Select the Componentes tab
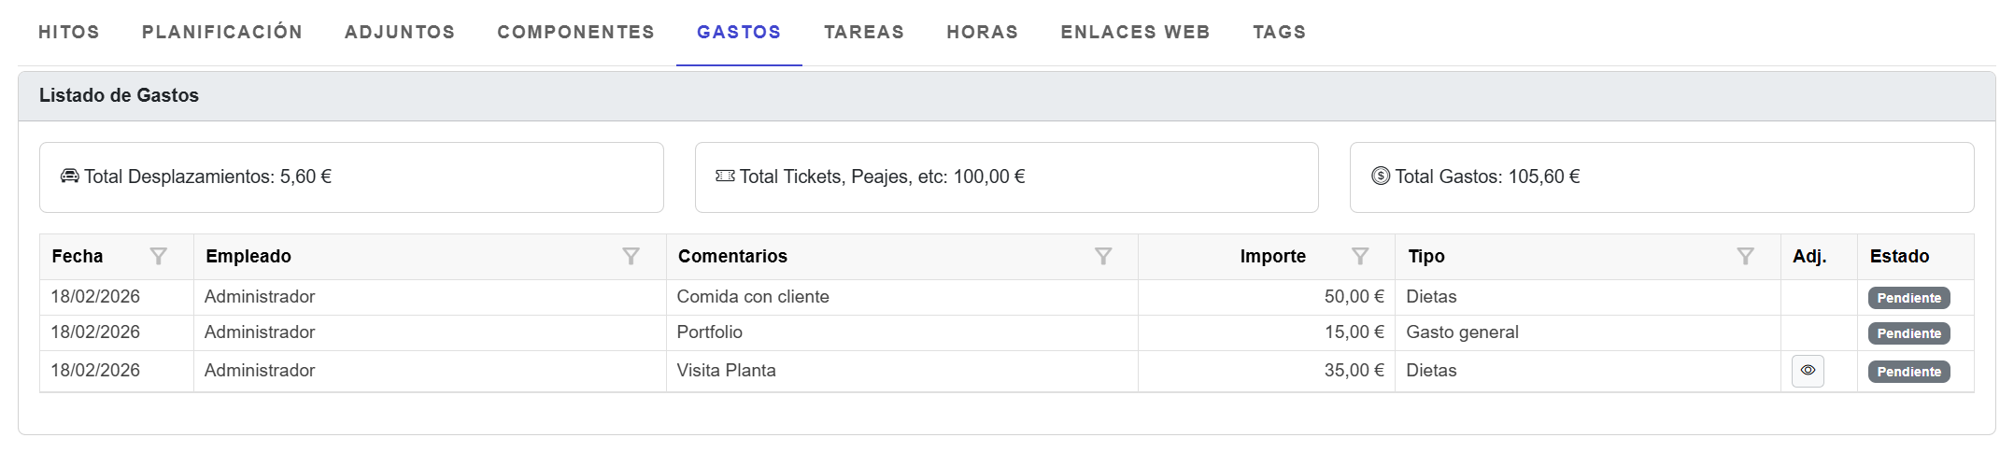Viewport: 2014px width, 452px height. point(575,33)
